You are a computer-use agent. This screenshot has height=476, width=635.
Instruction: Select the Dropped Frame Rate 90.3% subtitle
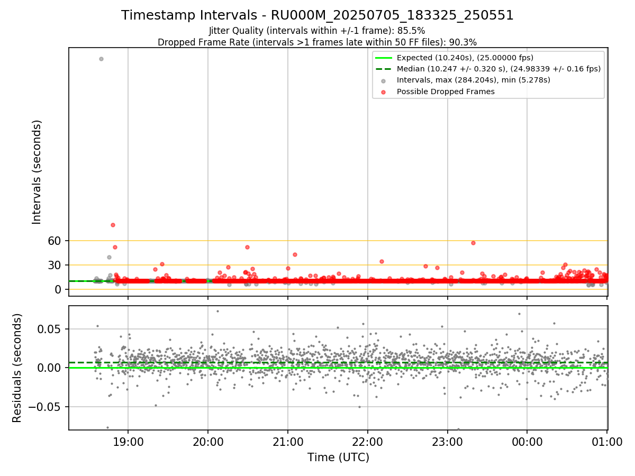317,42
